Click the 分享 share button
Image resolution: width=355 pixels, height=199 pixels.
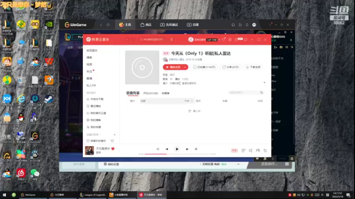tap(230, 67)
